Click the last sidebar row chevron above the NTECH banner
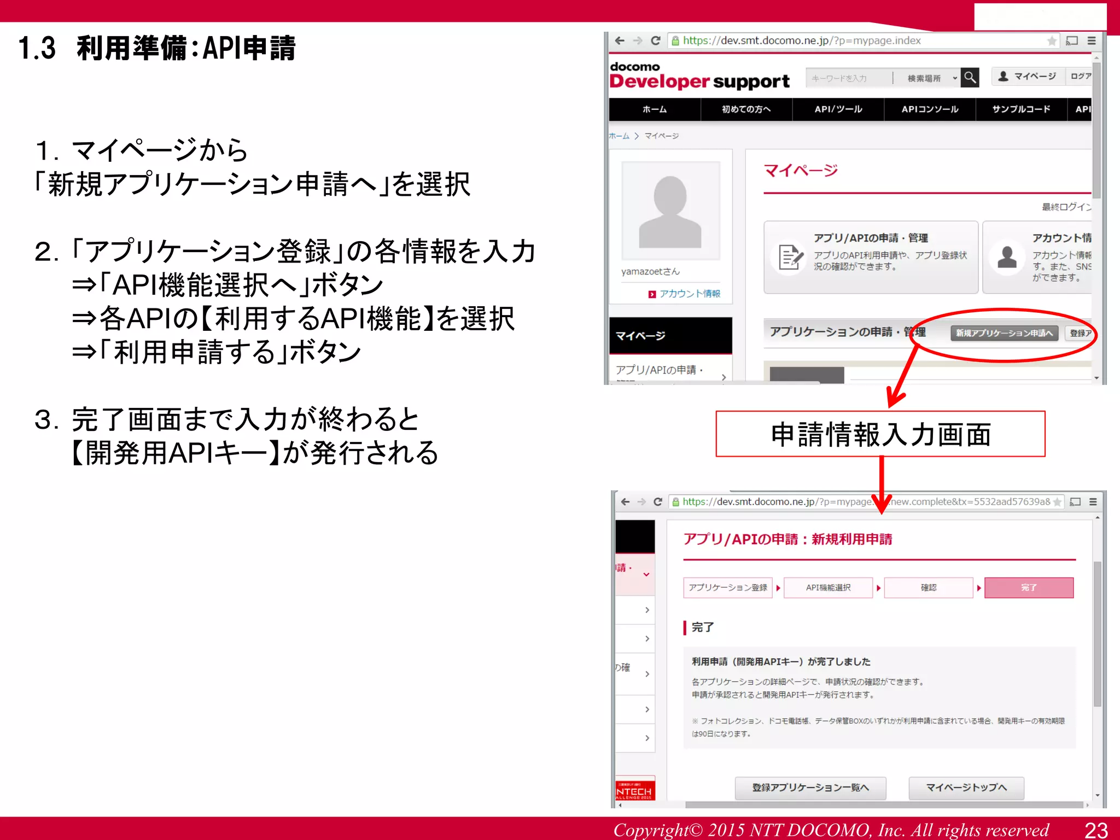 647,738
